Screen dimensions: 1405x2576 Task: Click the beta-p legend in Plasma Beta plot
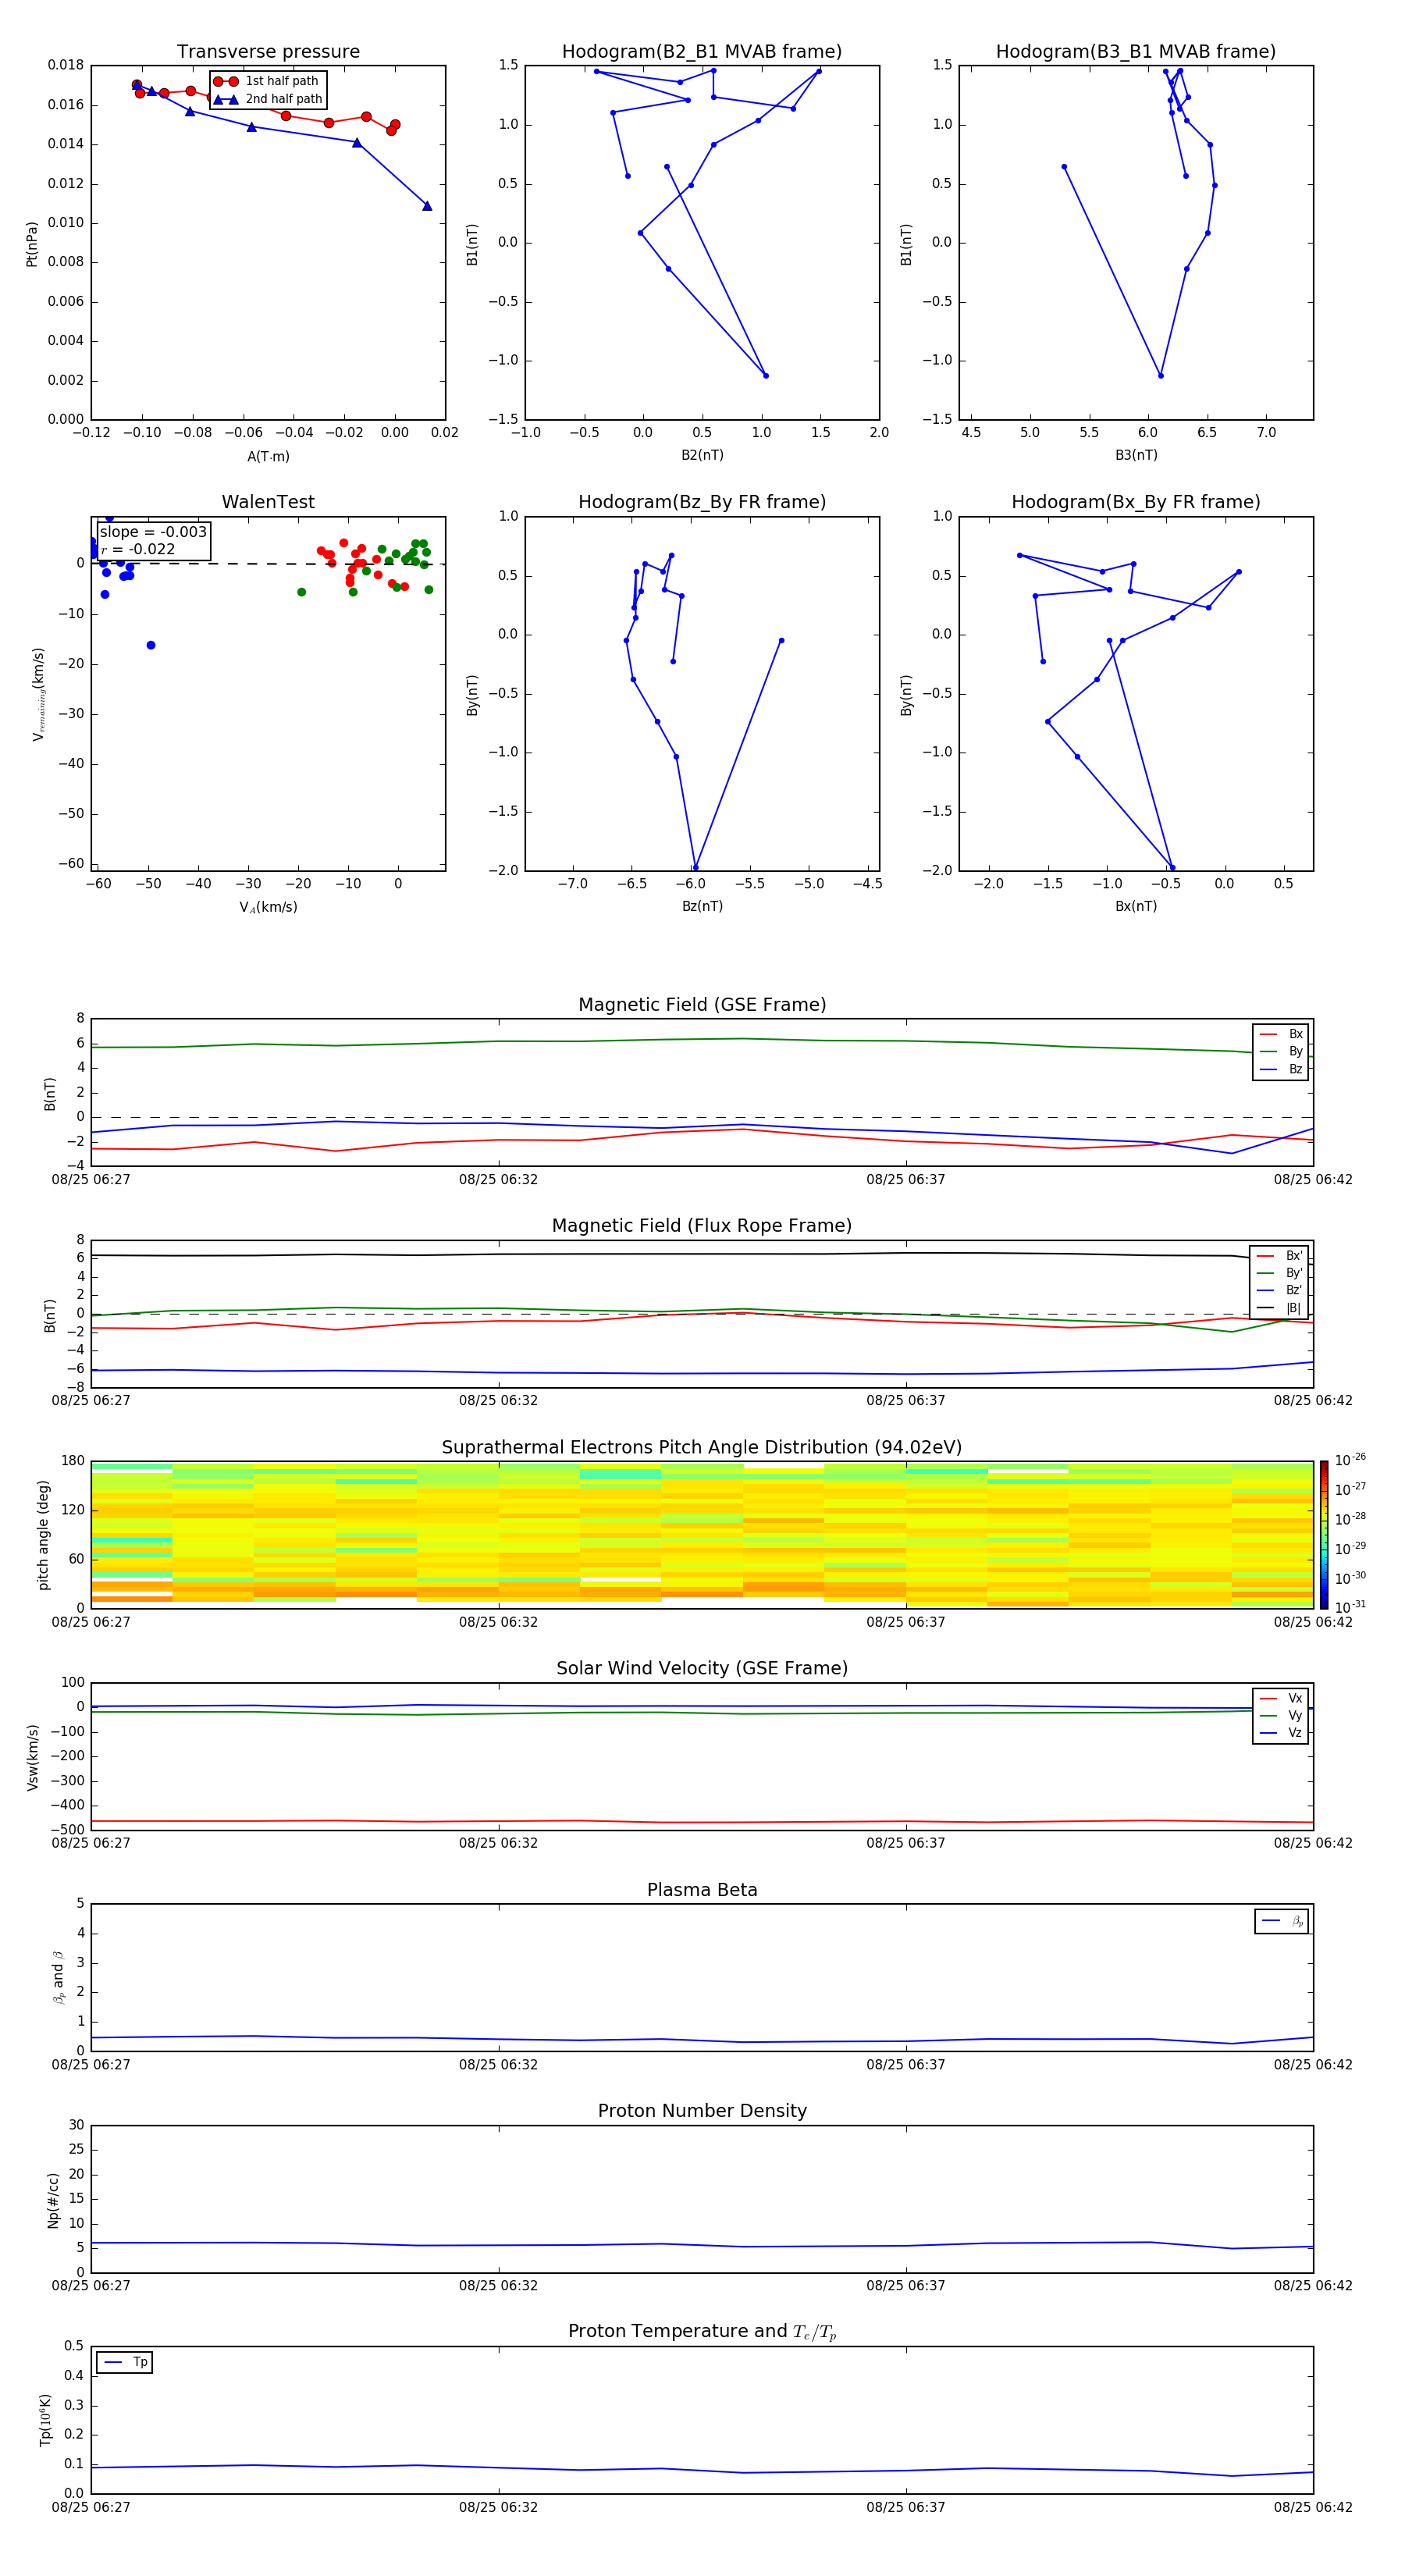pyautogui.click(x=1282, y=1921)
